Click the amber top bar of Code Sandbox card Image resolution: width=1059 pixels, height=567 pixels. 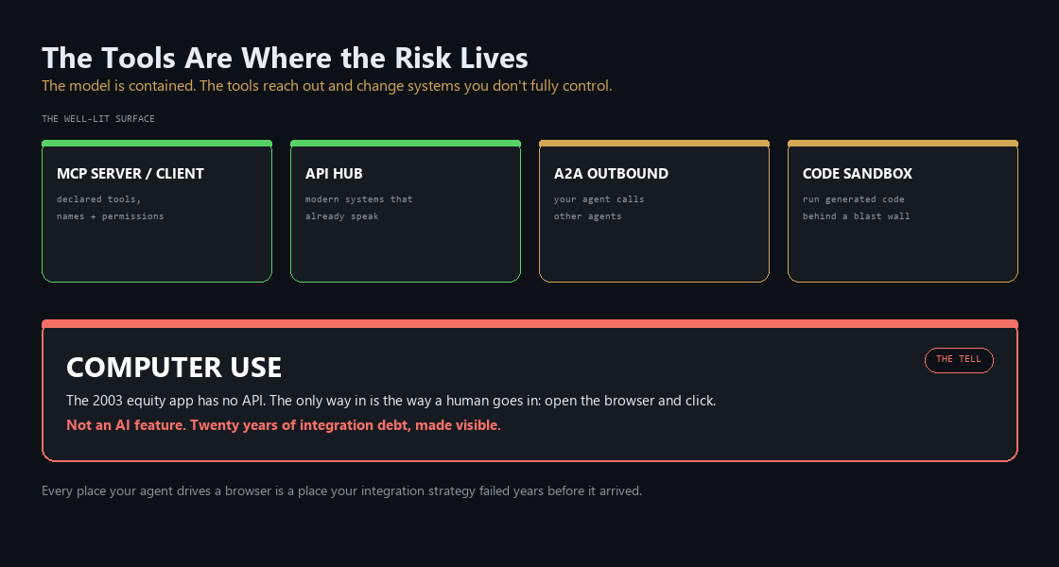tap(902, 143)
